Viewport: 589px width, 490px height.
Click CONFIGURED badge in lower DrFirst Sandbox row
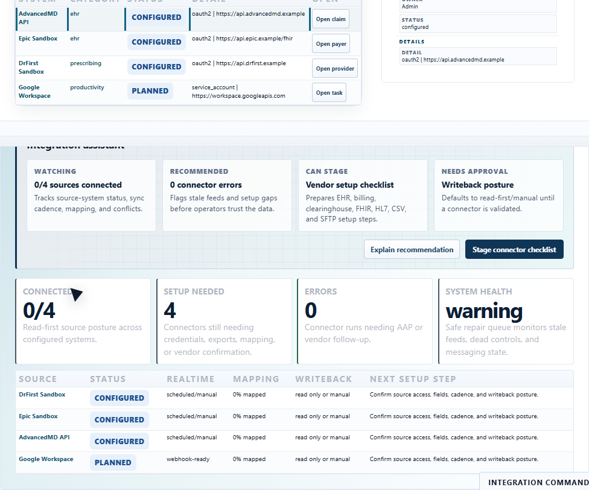point(119,398)
